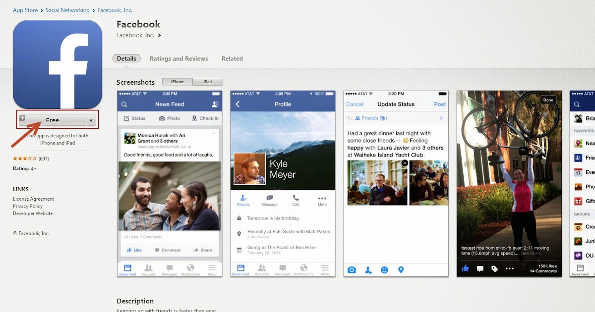Screen dimensions: 595x312
Task: Switch to the Details tab
Action: tap(126, 58)
